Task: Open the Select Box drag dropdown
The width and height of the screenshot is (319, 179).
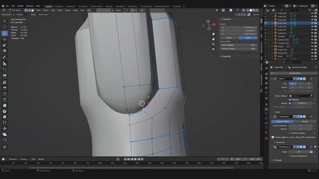Action: (x=44, y=14)
